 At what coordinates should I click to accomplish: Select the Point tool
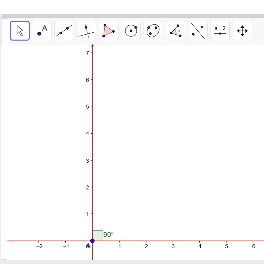point(42,31)
